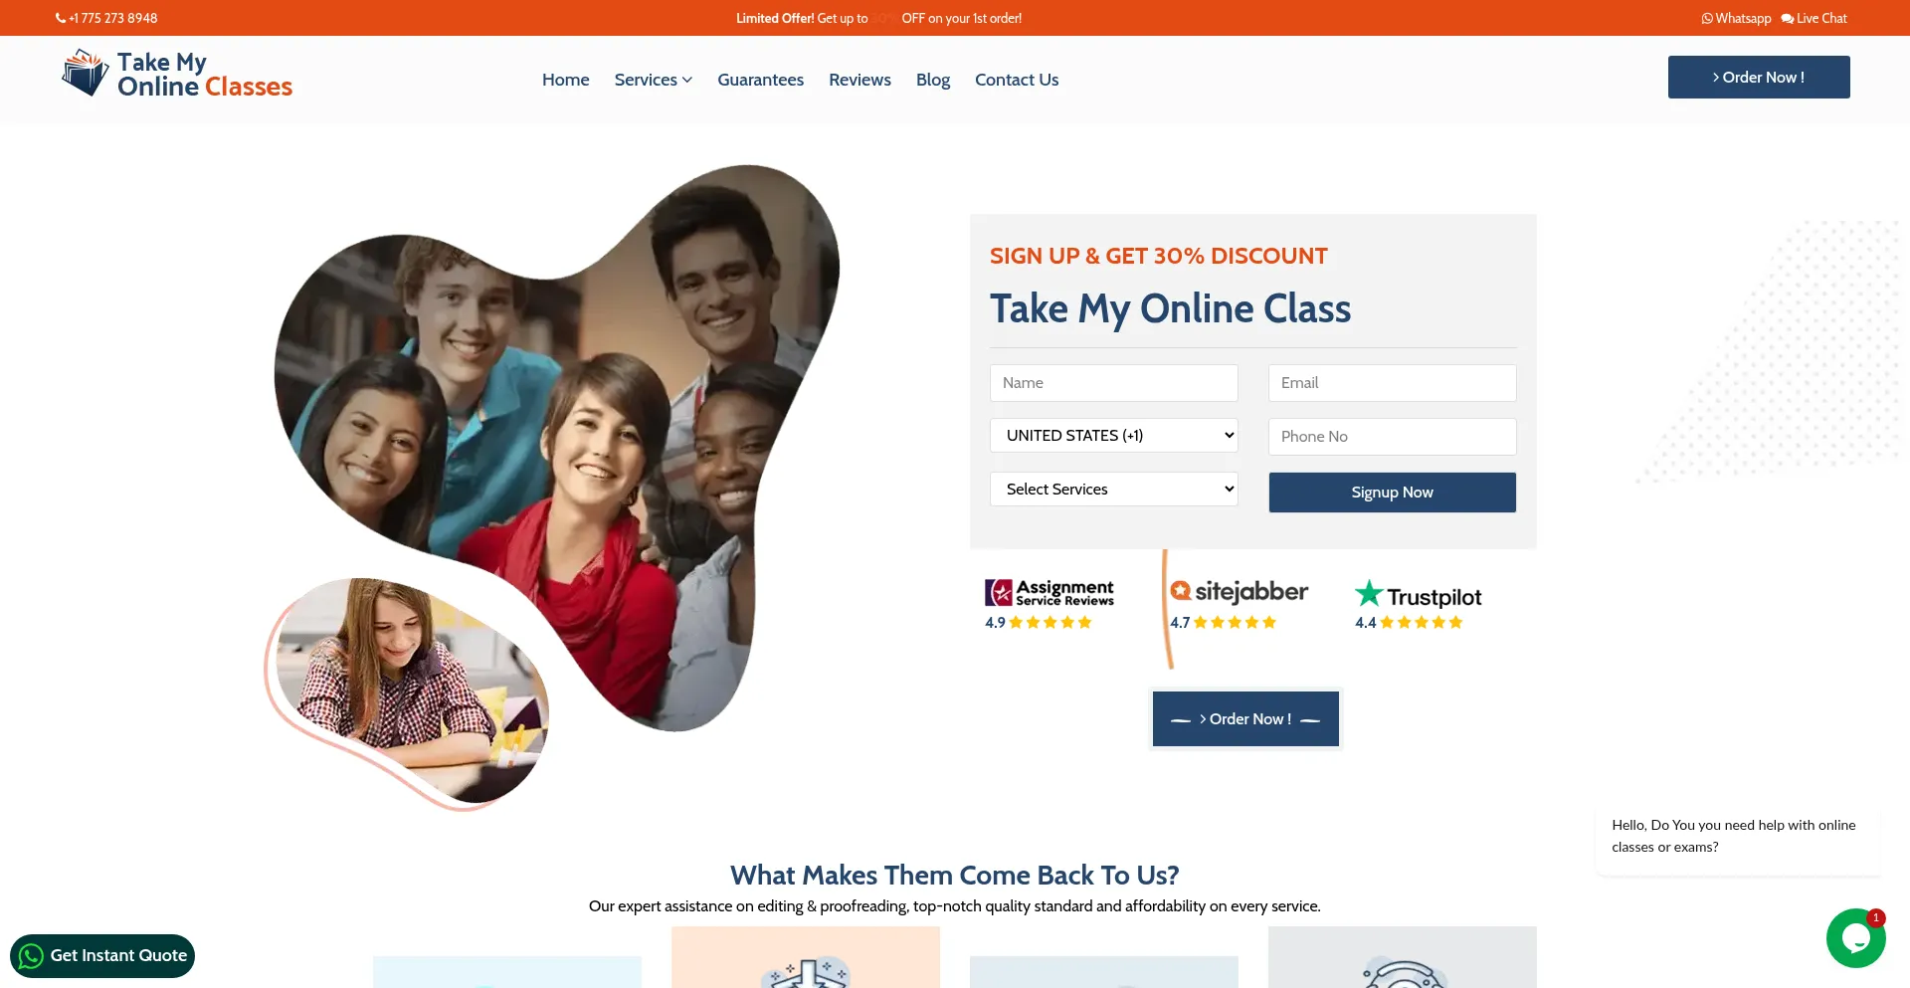Viewport: 1910px width, 988px height.
Task: Open the green chat bubble widget
Action: (x=1855, y=937)
